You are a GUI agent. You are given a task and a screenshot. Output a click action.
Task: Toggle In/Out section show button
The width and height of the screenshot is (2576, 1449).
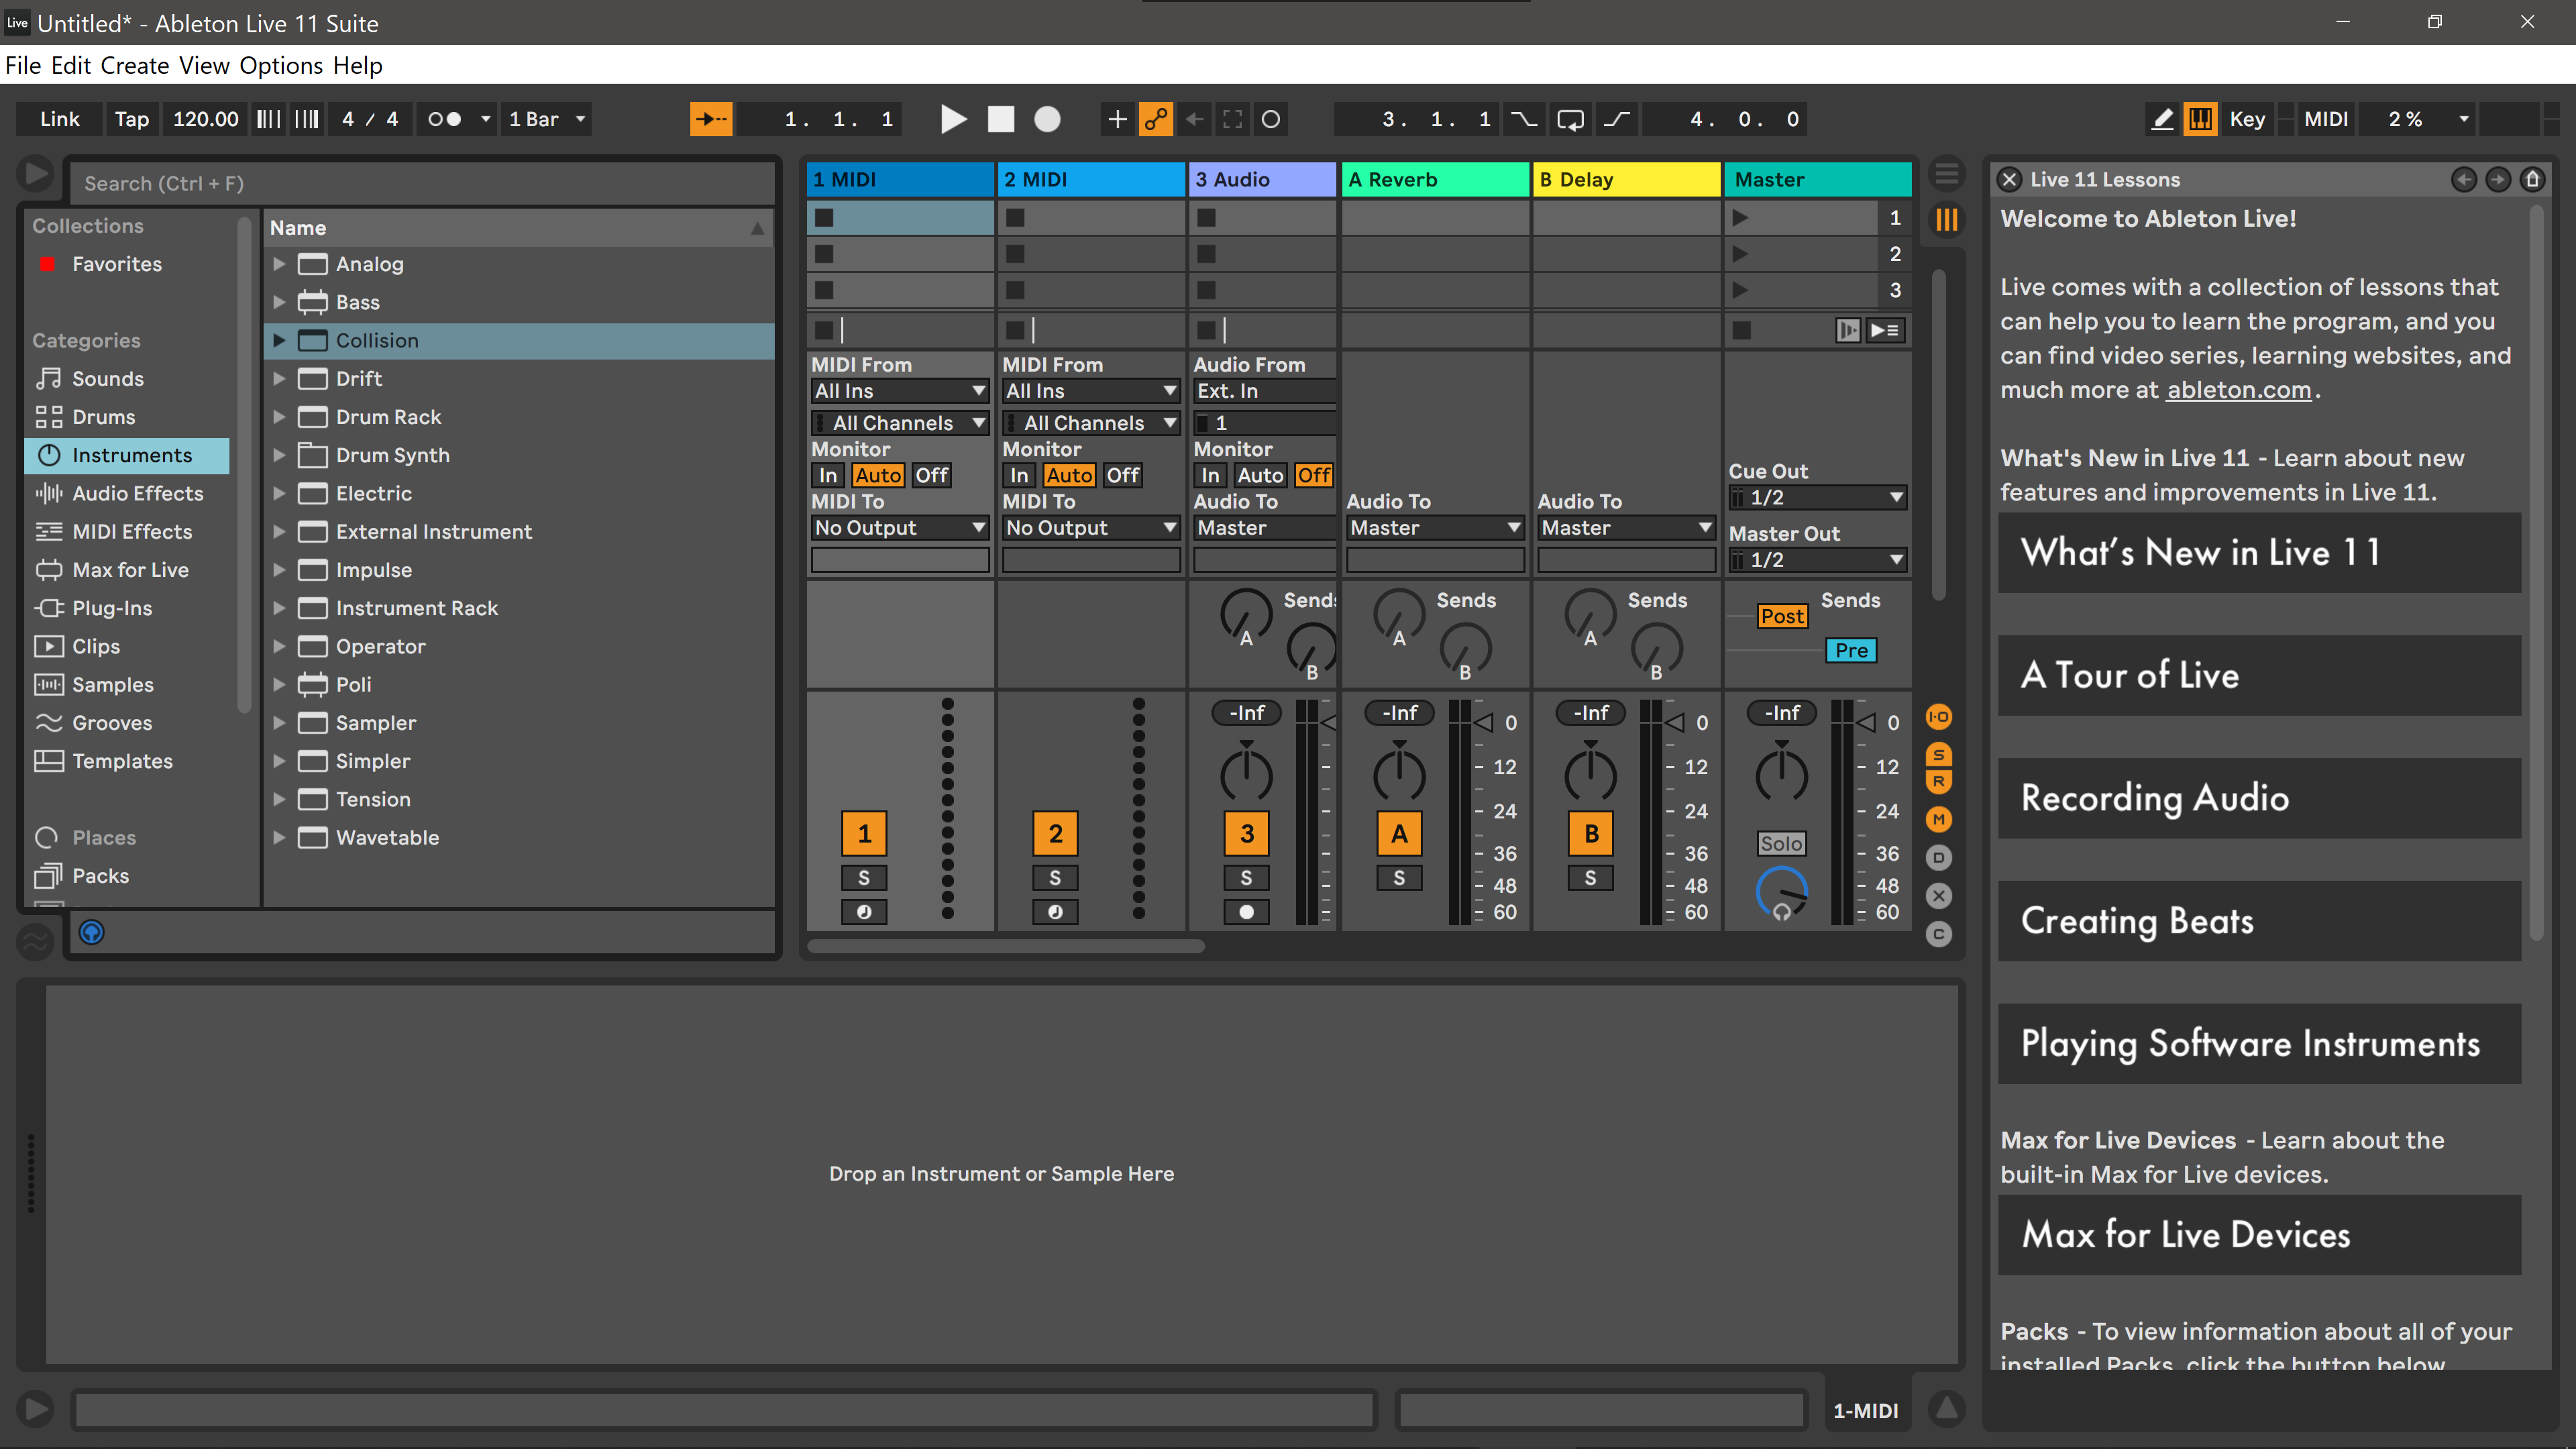[1938, 716]
